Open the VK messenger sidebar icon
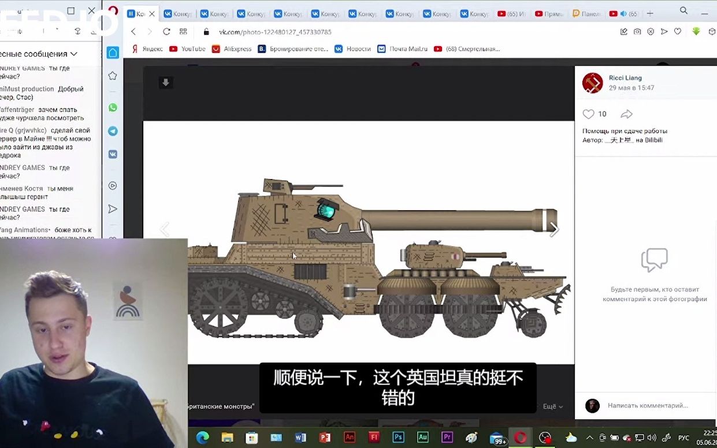The image size is (717, 448). tap(113, 154)
